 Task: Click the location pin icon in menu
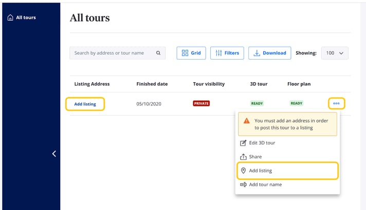click(244, 170)
